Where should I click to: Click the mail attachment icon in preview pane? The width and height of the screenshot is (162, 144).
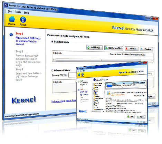coord(108,93)
